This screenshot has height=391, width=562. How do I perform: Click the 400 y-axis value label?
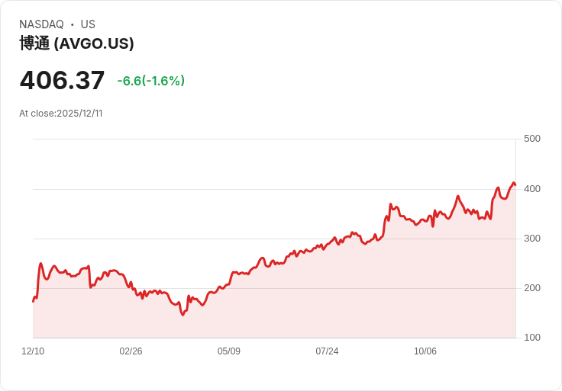(532, 189)
